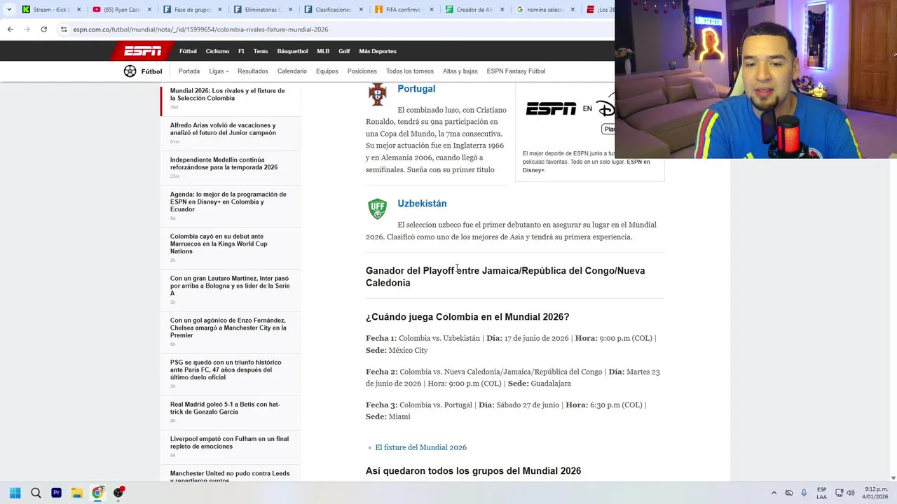Open Enzo Fernández Chelsea story
897x504 pixels.
pos(228,328)
